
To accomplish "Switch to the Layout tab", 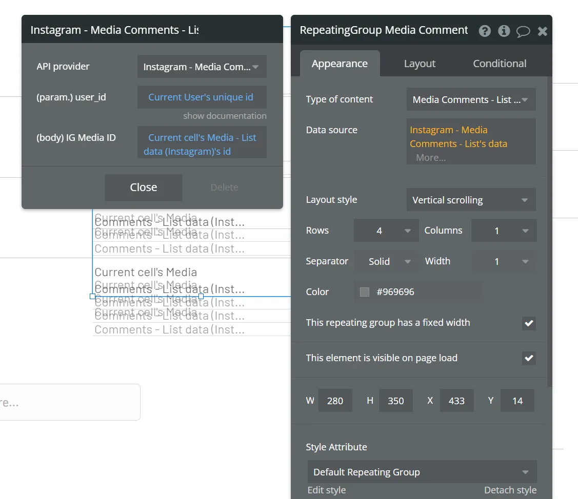I will click(420, 64).
